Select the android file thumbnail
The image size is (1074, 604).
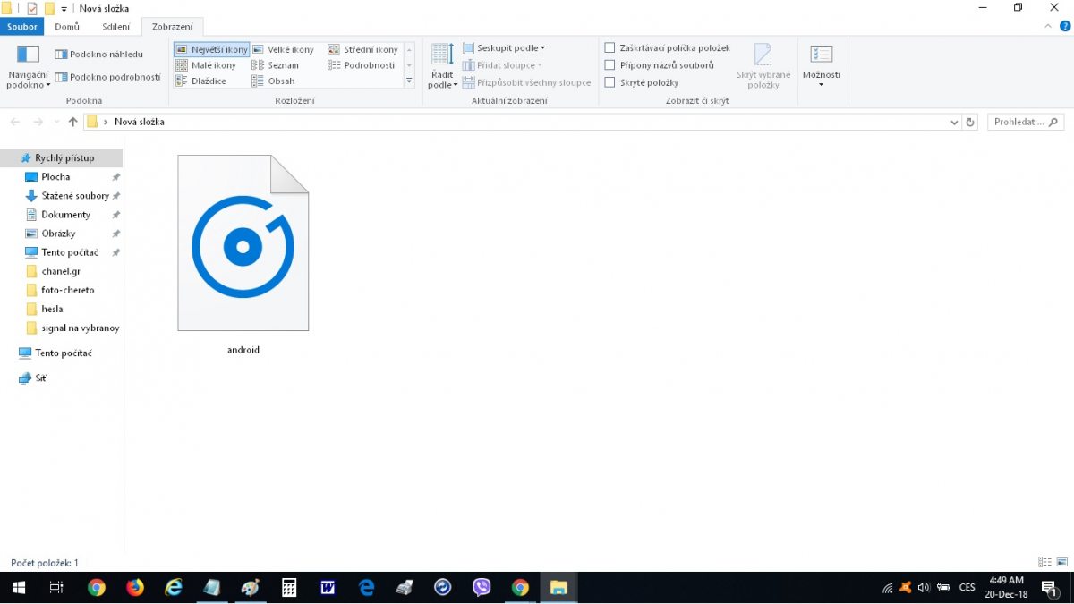pos(243,243)
